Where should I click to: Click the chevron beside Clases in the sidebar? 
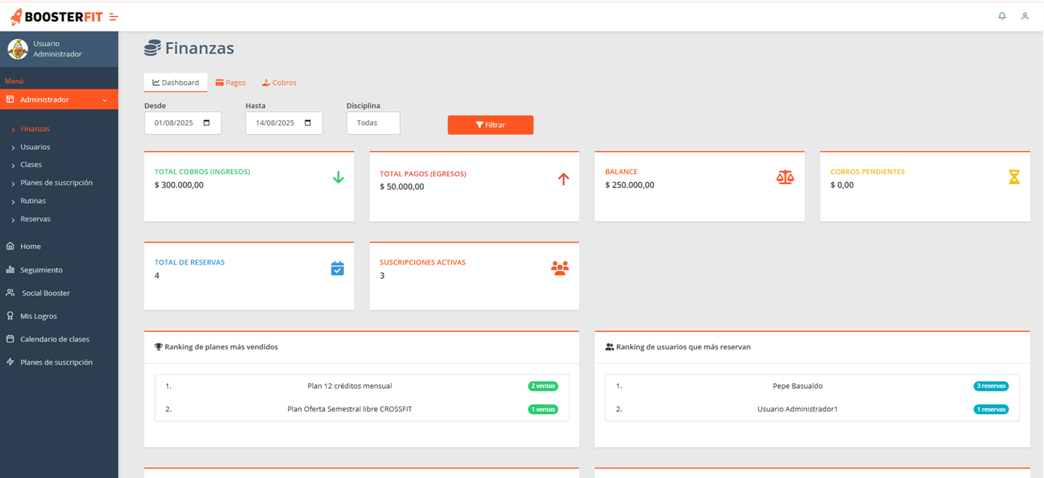pos(13,166)
